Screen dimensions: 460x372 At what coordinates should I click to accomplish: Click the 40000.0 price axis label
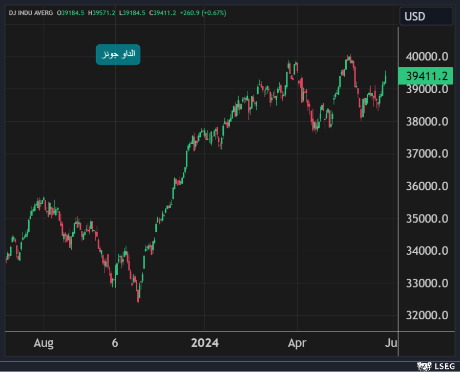(x=427, y=56)
